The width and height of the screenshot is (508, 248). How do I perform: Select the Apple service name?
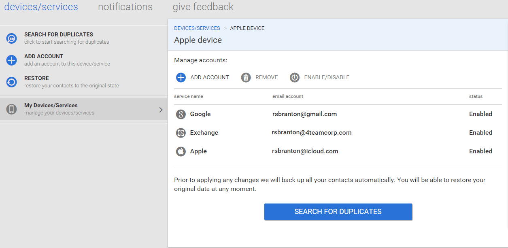[198, 151]
